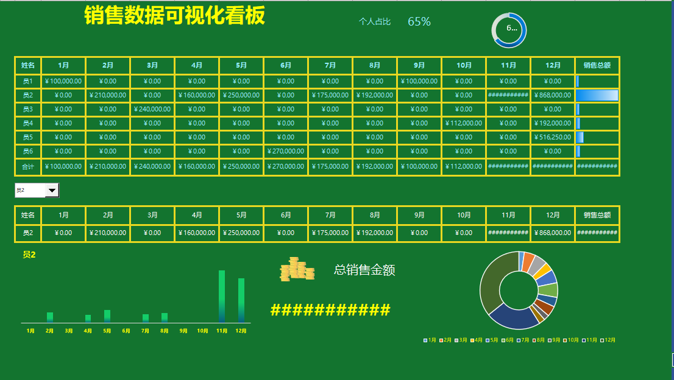The height and width of the screenshot is (380, 674).
Task: Select 员1's September ¥100,000.00 cell
Action: click(x=419, y=81)
